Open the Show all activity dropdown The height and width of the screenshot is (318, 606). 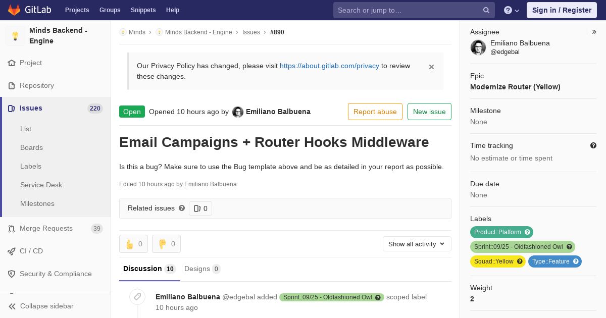click(417, 244)
